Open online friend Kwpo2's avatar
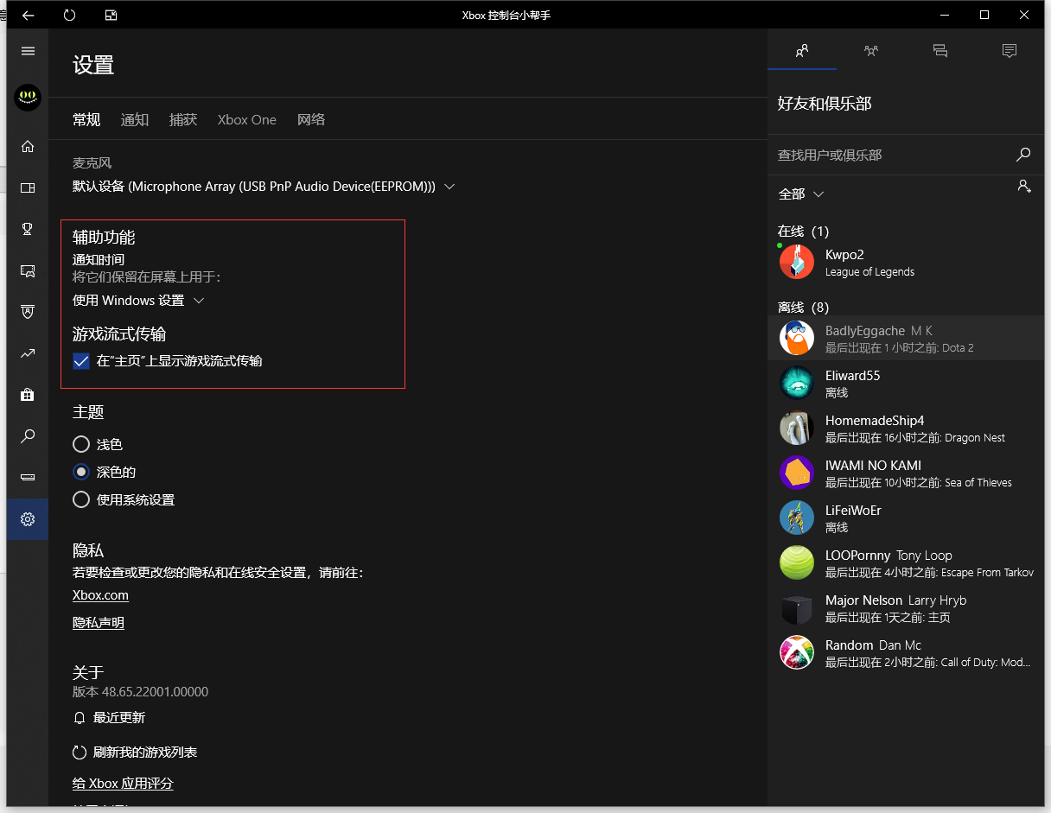The image size is (1051, 813). tap(797, 262)
